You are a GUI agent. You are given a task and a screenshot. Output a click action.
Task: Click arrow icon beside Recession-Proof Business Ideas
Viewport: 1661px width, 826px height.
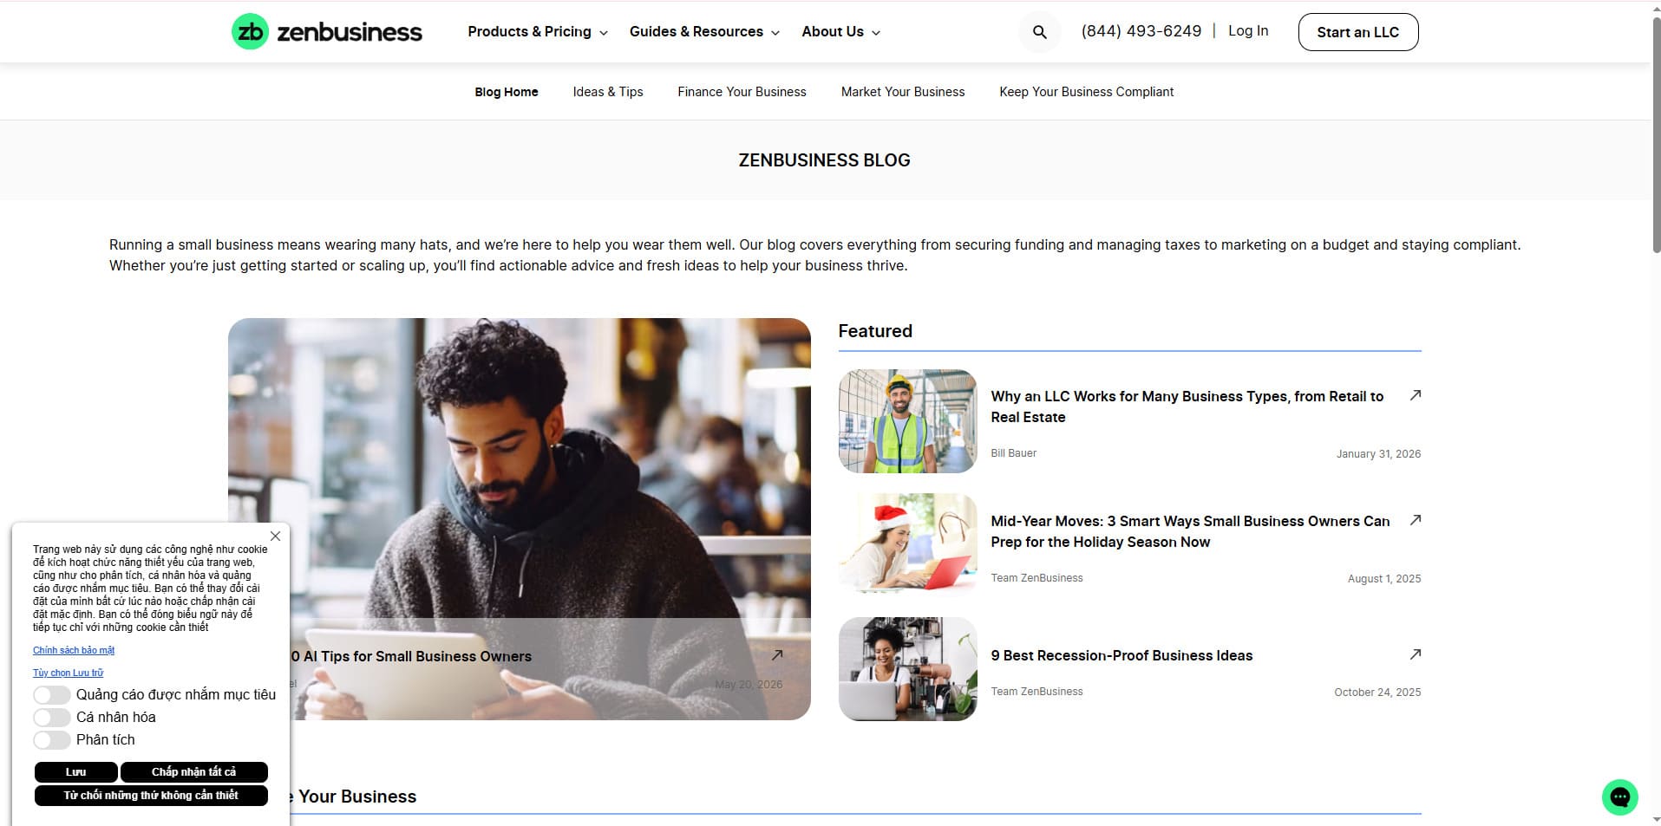(x=1415, y=654)
